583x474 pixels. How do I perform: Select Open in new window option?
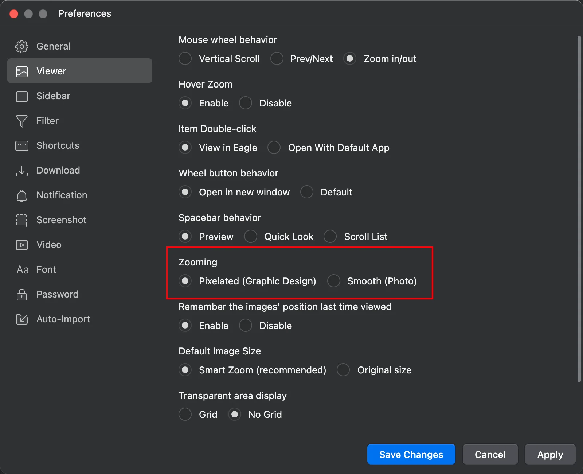click(x=185, y=192)
